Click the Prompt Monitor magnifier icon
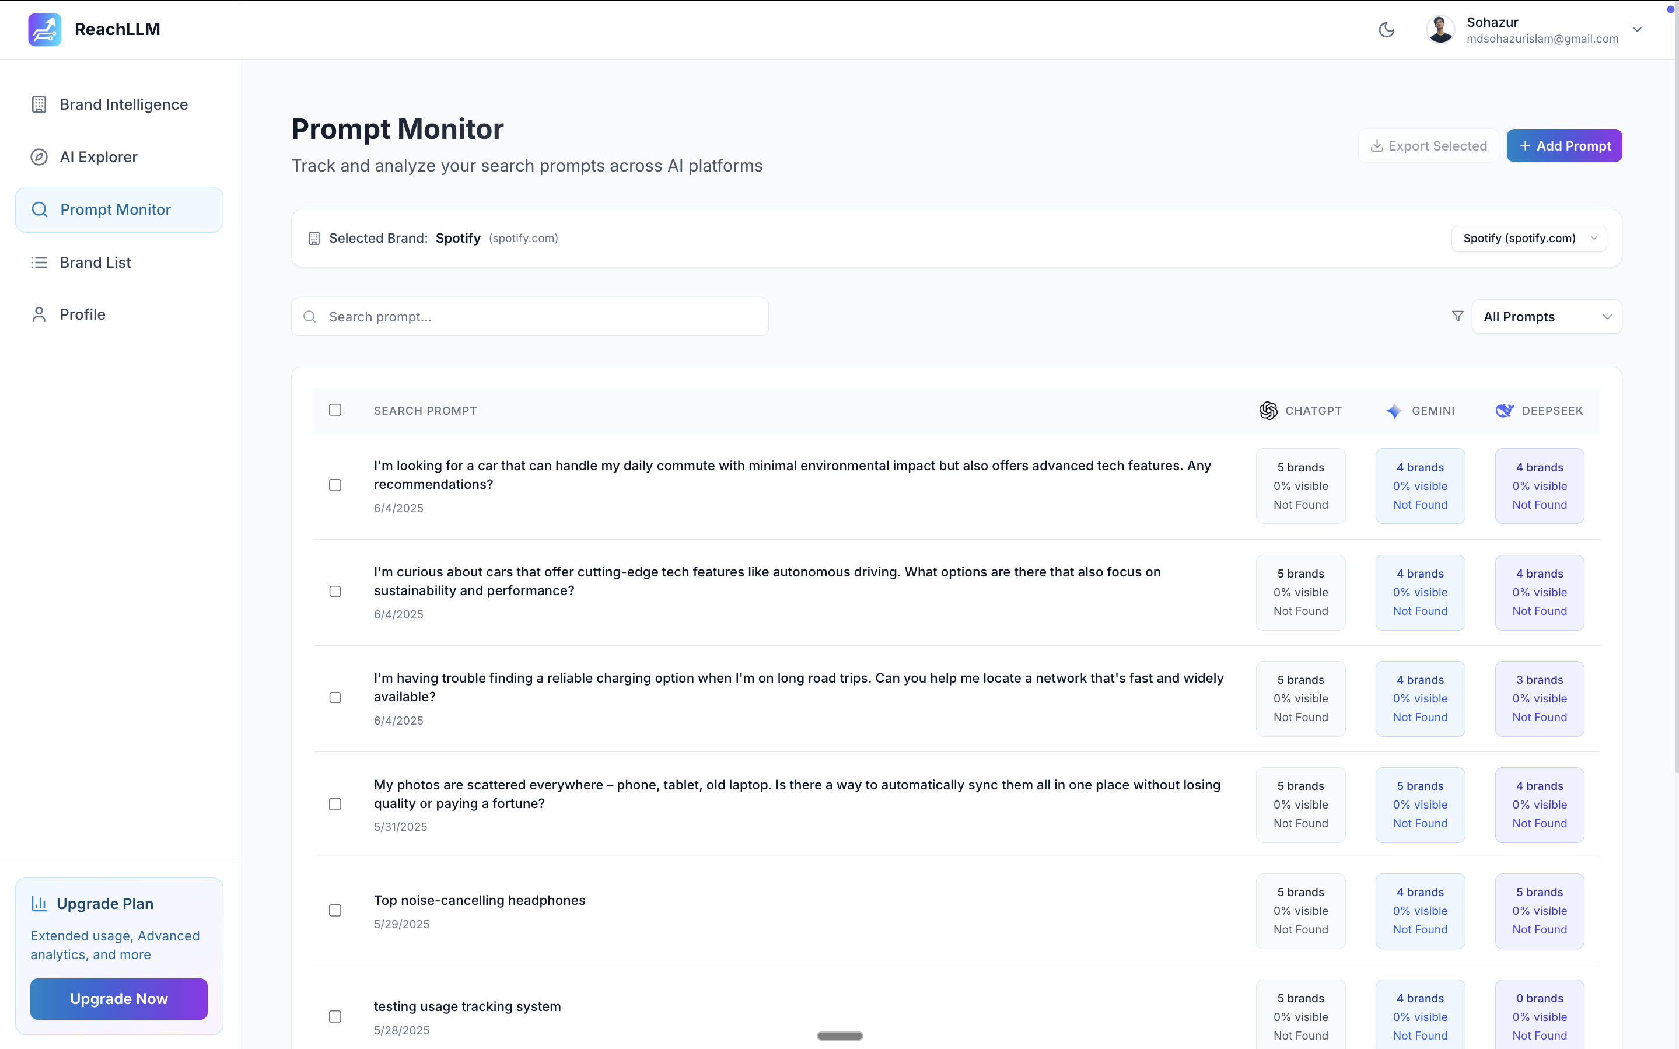 pyautogui.click(x=40, y=209)
